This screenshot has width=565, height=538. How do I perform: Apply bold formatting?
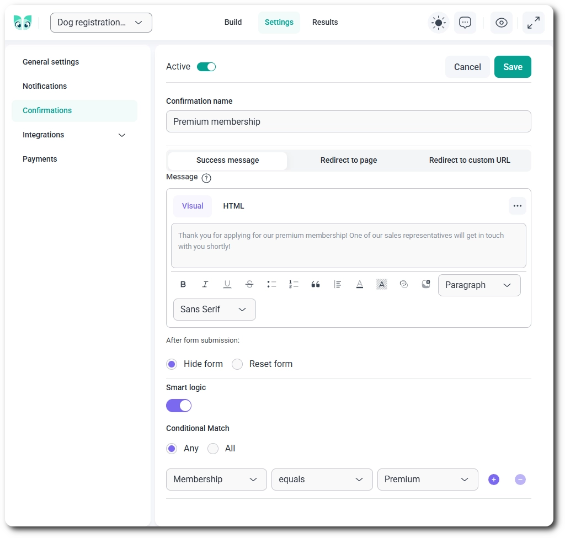click(183, 284)
